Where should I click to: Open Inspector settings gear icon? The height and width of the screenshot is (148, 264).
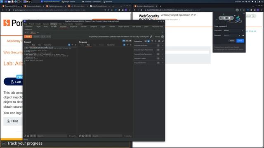click(159, 41)
